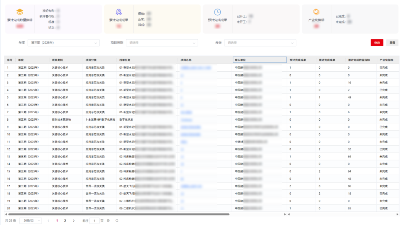Viewport: 402px width, 225px height.
Task: Click the 前往 page number input field
Action: [95, 221]
